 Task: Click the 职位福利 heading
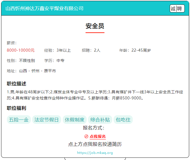(16, 108)
